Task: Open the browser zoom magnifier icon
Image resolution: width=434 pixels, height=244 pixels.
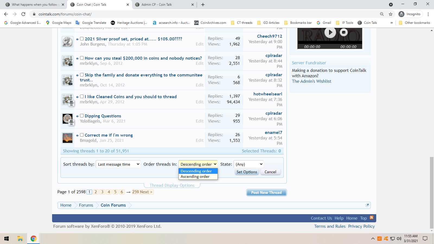Action: tap(382, 14)
